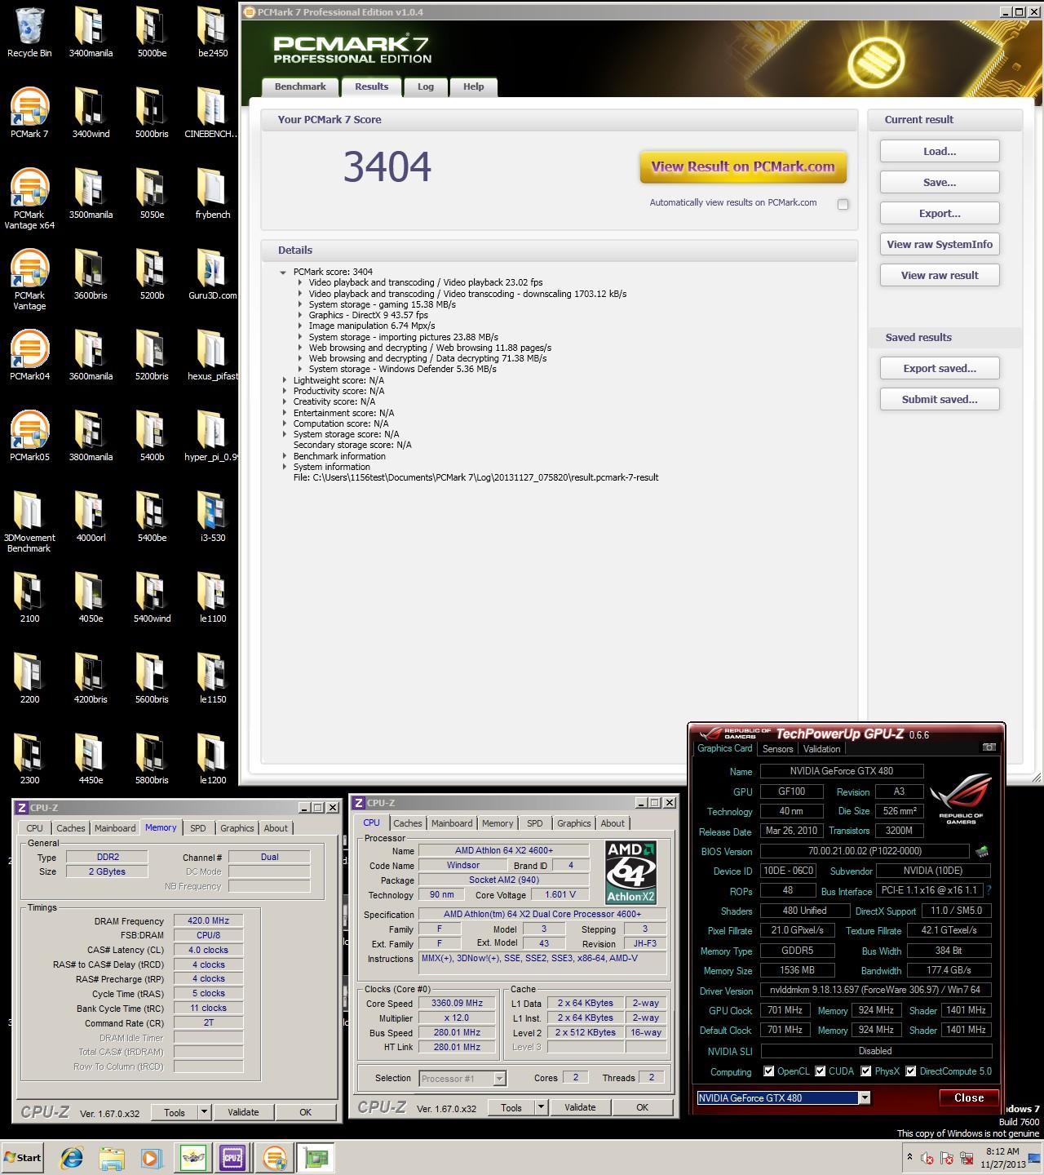Switch to Validation tab in GPU-Z
The height and width of the screenshot is (1175, 1044).
(821, 749)
